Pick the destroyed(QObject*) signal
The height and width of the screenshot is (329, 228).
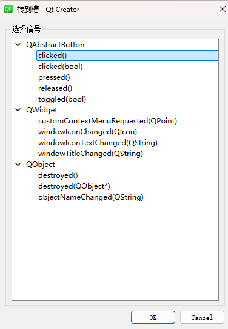(x=74, y=186)
